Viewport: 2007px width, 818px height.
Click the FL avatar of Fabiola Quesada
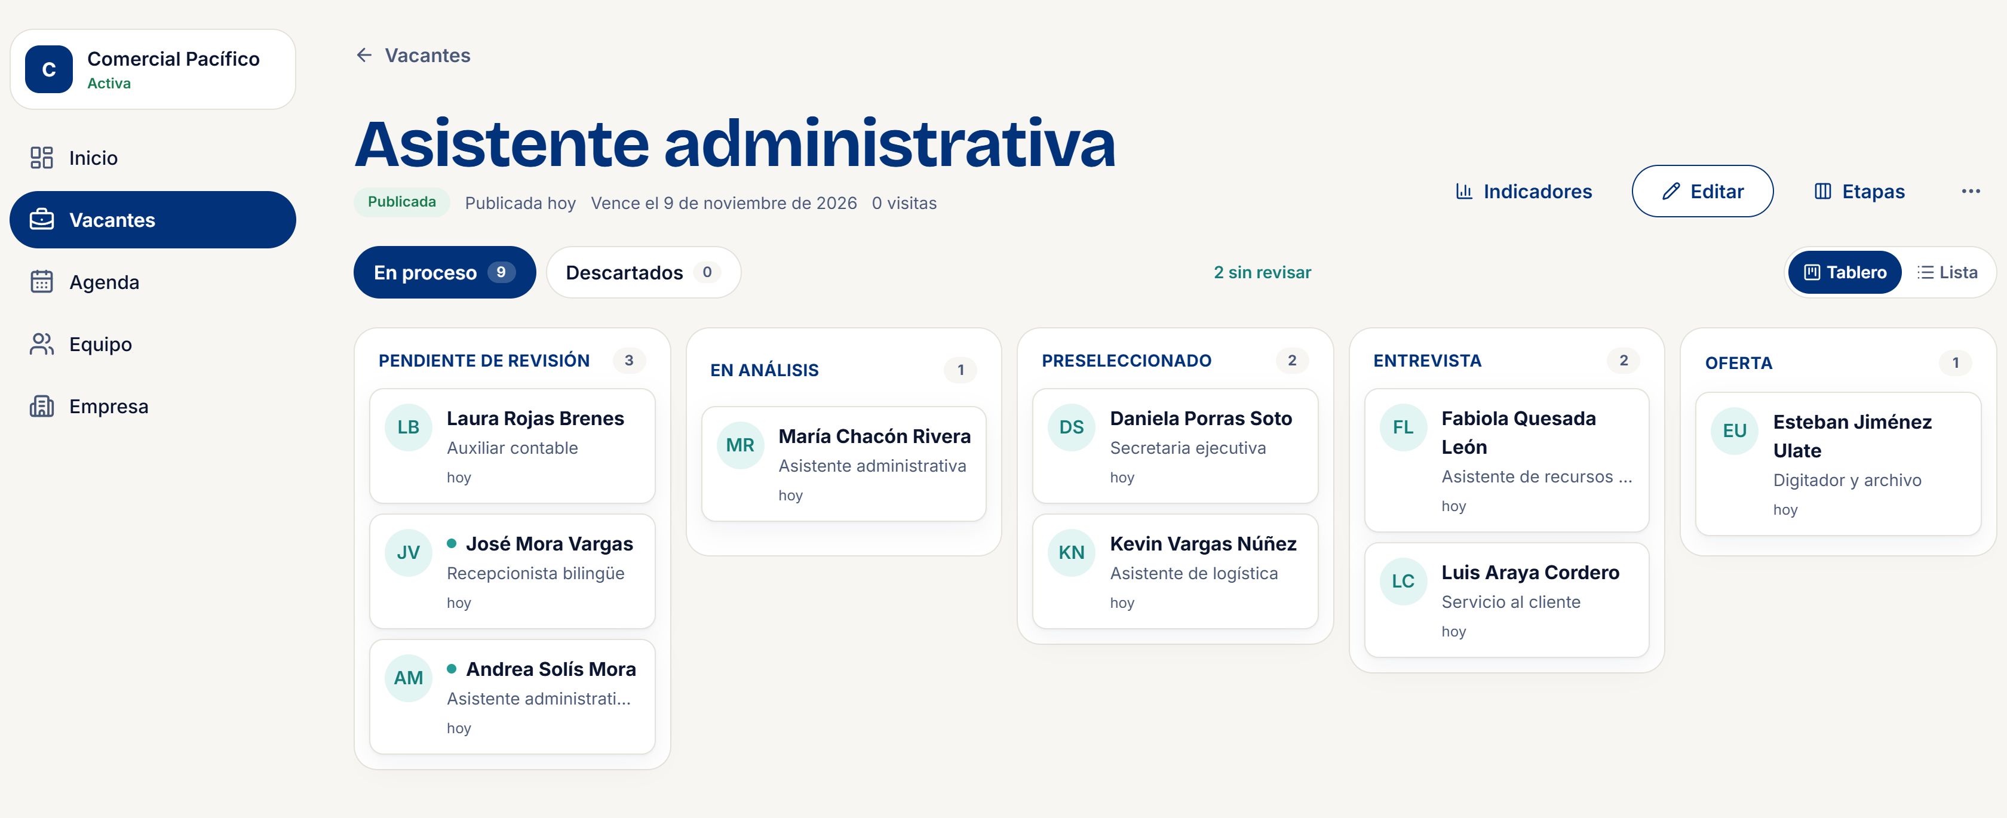point(1403,427)
